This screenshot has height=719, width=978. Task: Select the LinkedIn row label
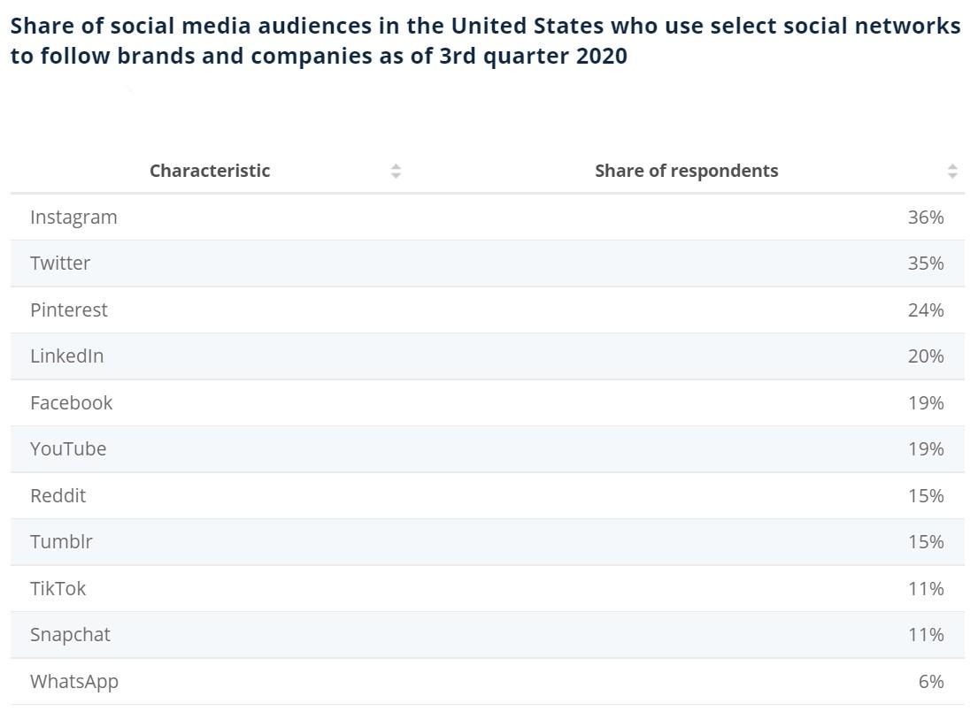[66, 356]
